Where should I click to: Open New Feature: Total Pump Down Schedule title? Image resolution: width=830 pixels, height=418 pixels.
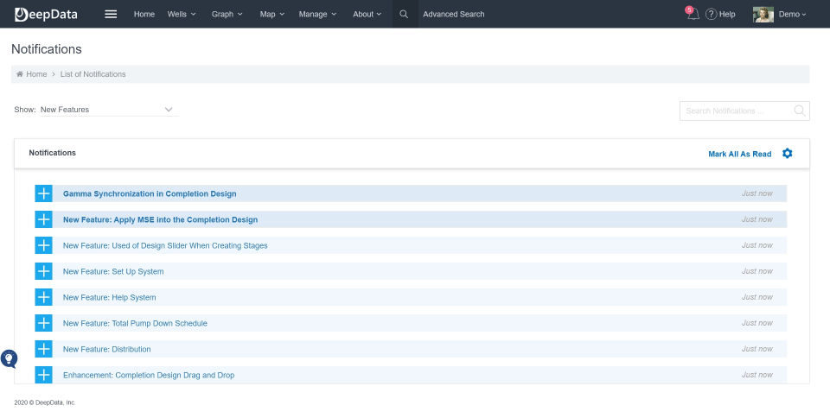tap(135, 323)
